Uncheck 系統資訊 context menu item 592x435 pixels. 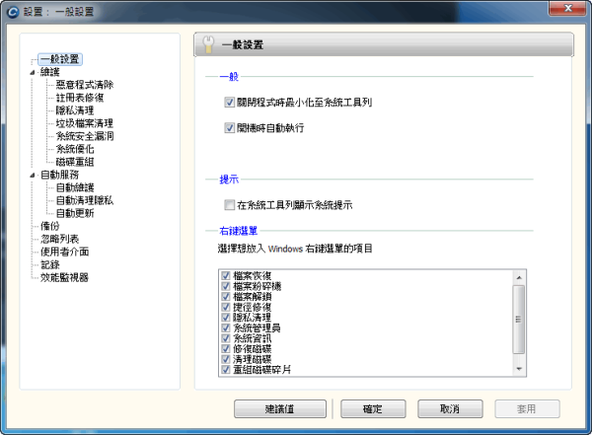click(226, 338)
